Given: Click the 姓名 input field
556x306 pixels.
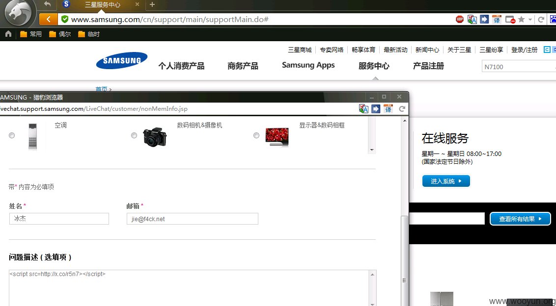Looking at the screenshot, I should coord(59,219).
